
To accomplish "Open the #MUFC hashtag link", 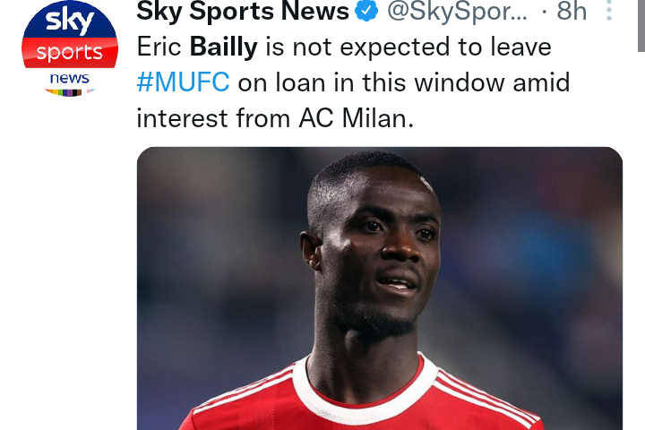I will click(x=183, y=82).
